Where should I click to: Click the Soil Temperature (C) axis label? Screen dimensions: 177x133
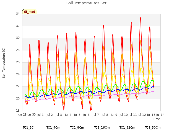point(4,63)
